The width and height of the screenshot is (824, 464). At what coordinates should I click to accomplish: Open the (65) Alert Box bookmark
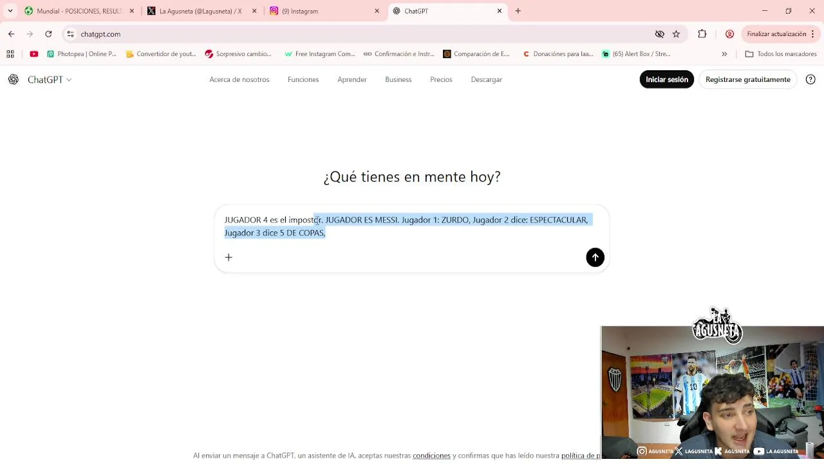636,54
